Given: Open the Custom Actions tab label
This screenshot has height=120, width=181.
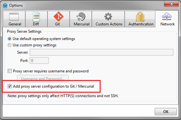Looking at the screenshot, I should coord(109,24).
